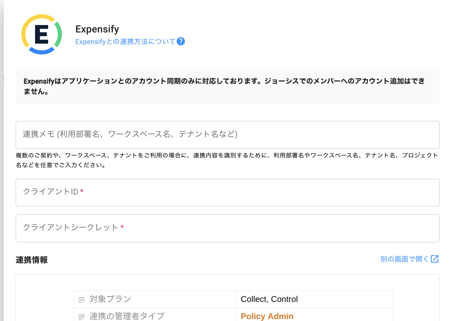This screenshot has width=450, height=321.
Task: Click the Expensify title text
Action: coord(97,29)
